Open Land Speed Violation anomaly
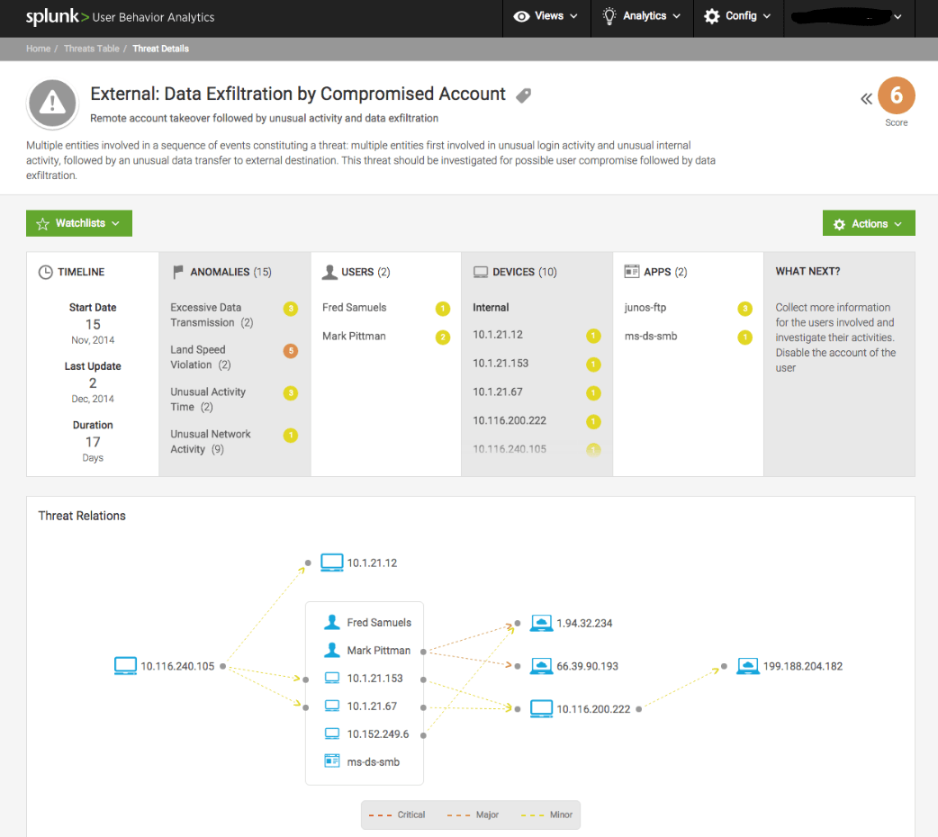 tap(201, 357)
